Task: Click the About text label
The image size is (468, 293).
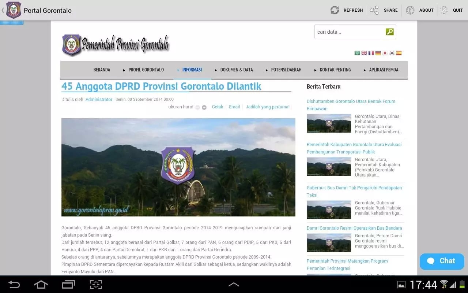Action: click(x=426, y=10)
